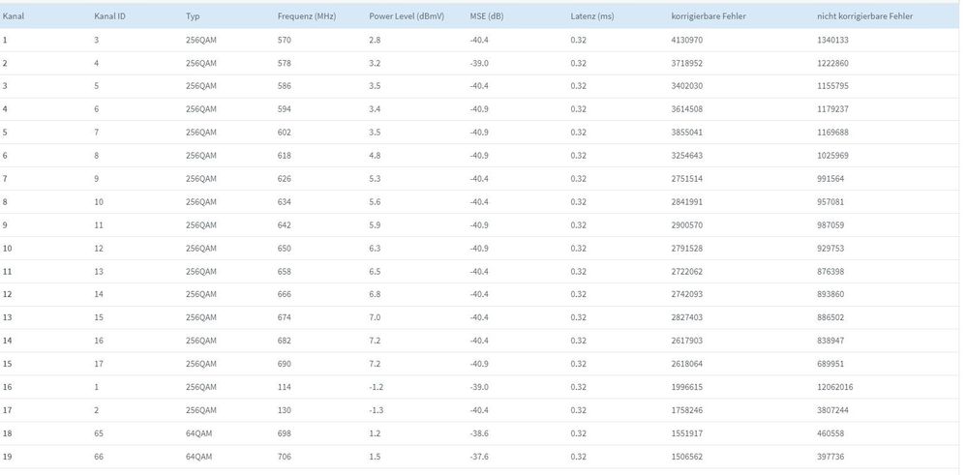Click the Latenz (ms) column header
Screen dimensions: 966x475
(x=592, y=16)
